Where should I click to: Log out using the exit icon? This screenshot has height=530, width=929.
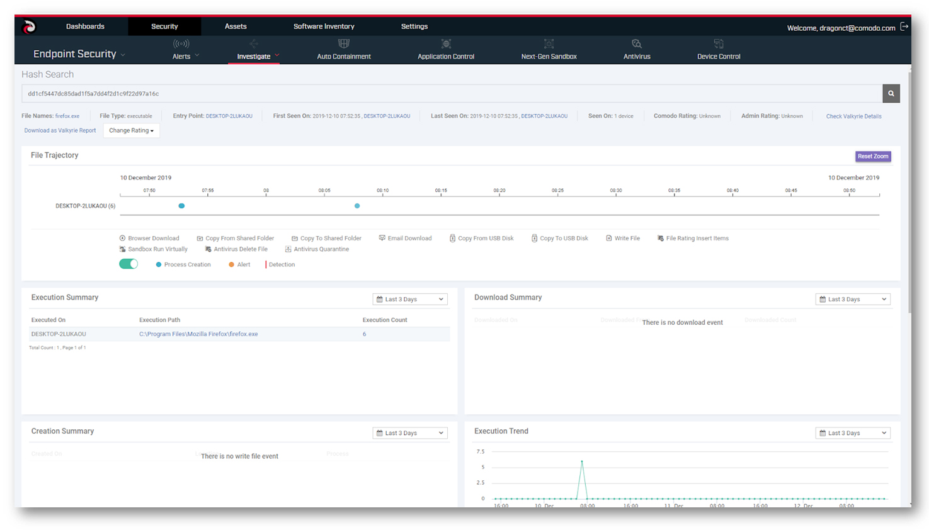(905, 26)
